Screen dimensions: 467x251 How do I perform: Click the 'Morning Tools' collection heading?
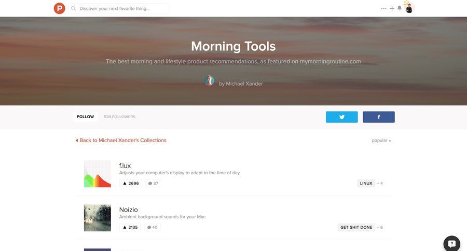click(x=233, y=46)
